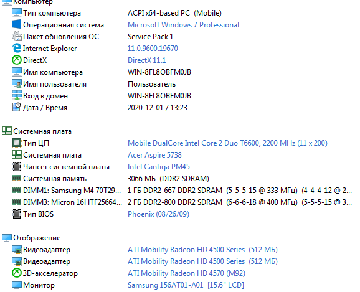The image size is (360, 292).
Task: Select the Системная плата section header
Action: 37,131
